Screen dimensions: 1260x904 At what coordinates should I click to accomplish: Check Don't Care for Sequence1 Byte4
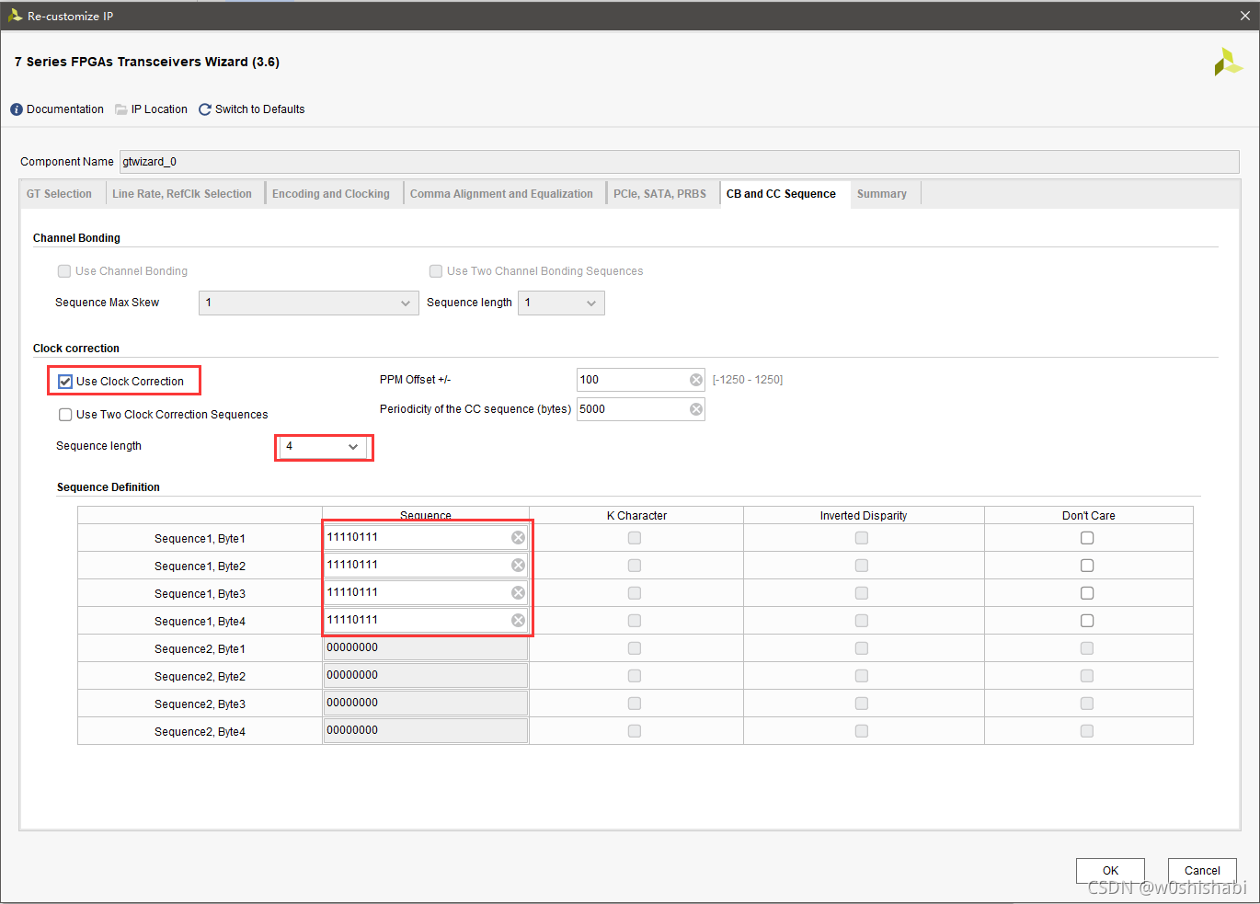tap(1087, 621)
